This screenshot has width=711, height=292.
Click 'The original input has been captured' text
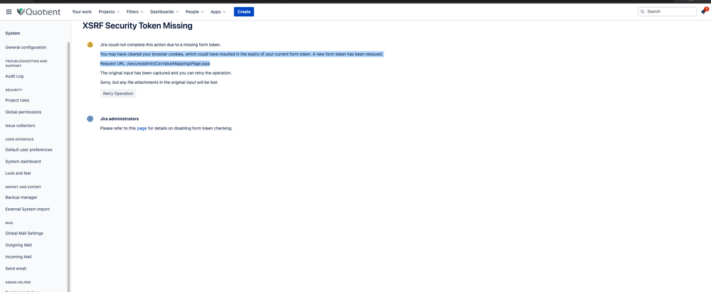(166, 73)
